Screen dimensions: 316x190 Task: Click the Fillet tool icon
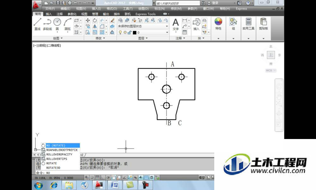(102, 26)
